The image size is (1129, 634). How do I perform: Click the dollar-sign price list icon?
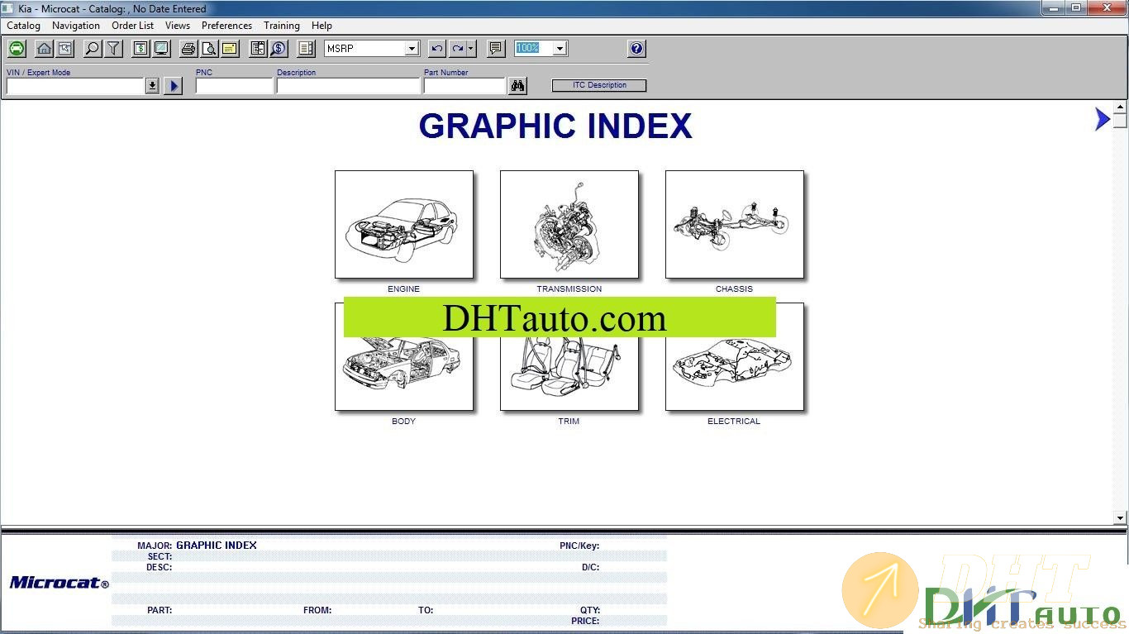141,49
